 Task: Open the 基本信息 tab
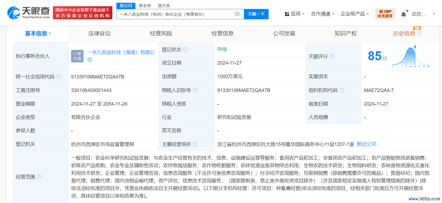38,33
